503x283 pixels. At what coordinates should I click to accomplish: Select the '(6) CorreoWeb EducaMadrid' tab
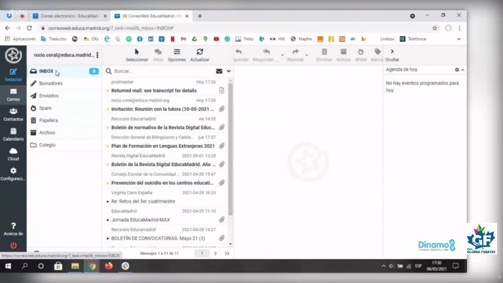pyautogui.click(x=152, y=16)
